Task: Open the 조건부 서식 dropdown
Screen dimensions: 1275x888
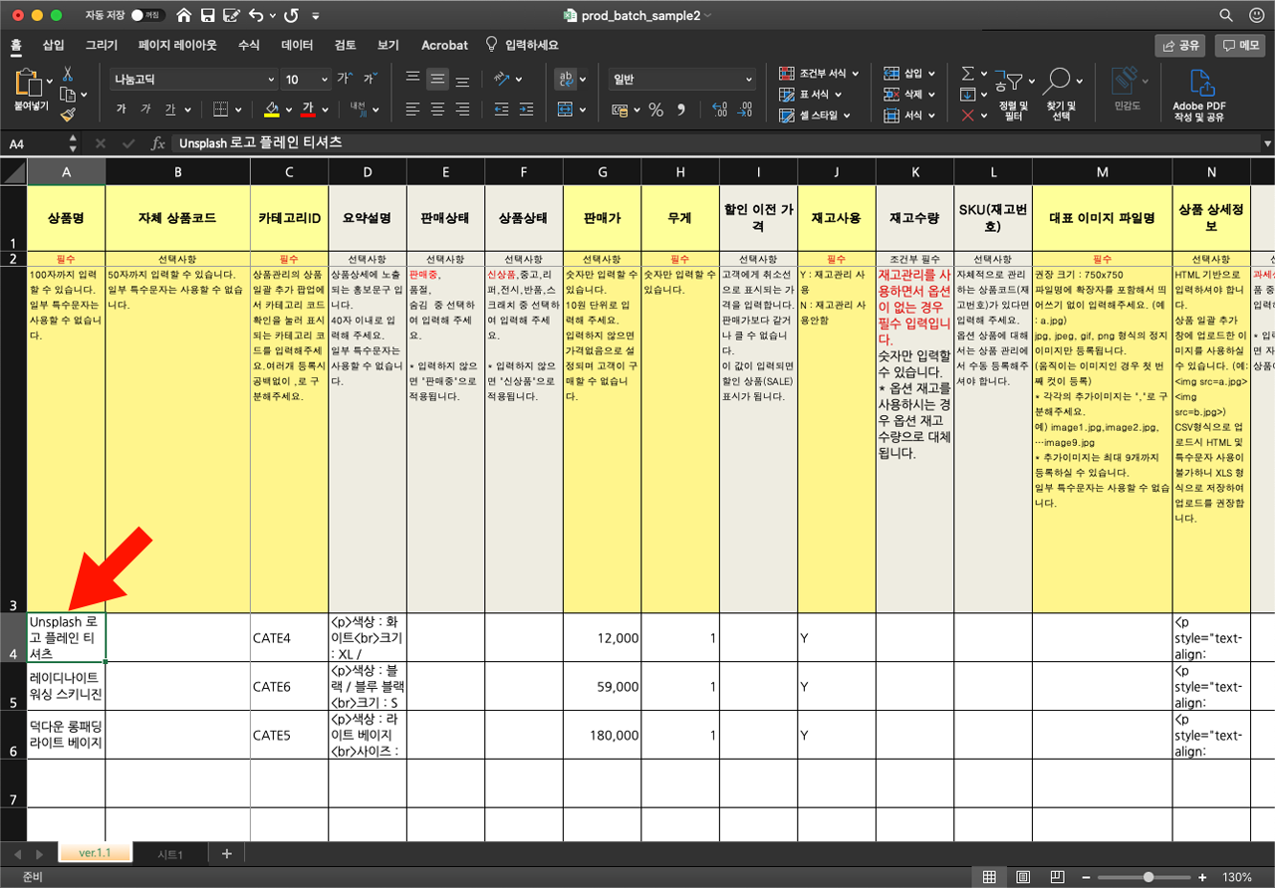Action: [821, 74]
